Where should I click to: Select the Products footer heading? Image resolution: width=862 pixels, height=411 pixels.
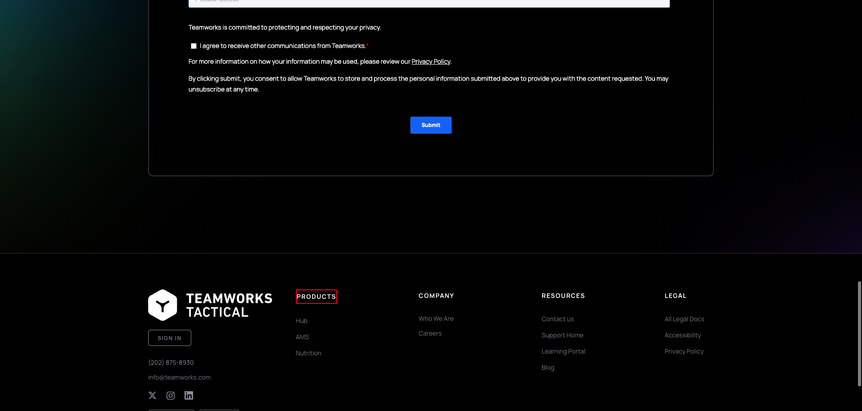[x=316, y=297]
